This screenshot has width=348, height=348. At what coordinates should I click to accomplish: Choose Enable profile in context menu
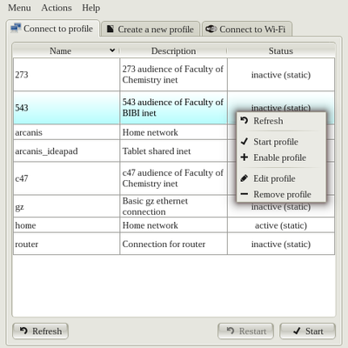(281, 157)
